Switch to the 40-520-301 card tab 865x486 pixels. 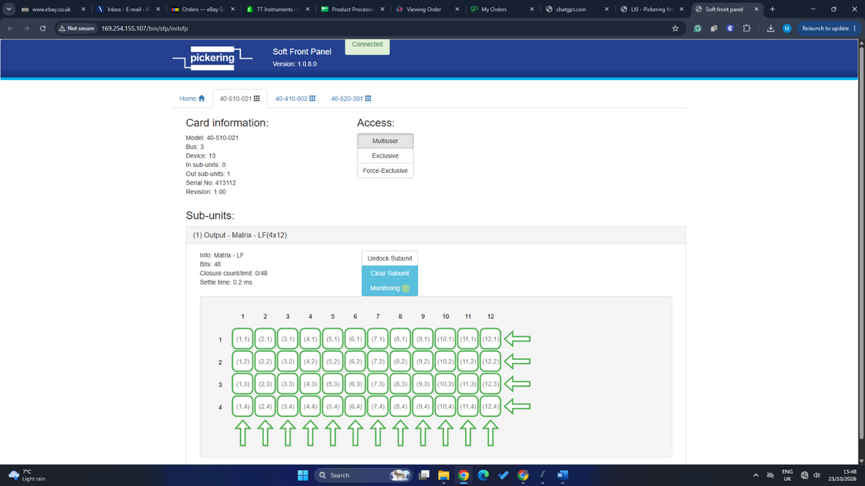[351, 99]
